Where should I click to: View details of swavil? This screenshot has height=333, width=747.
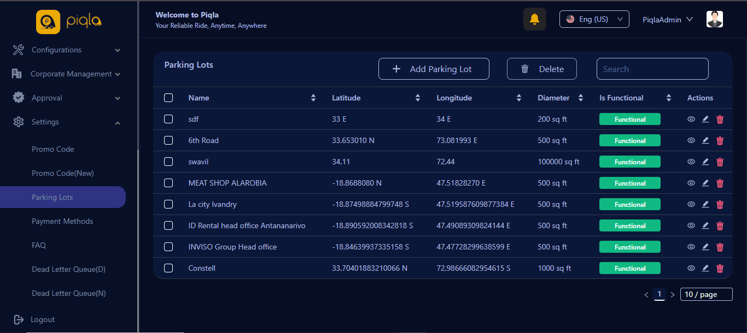pyautogui.click(x=691, y=162)
